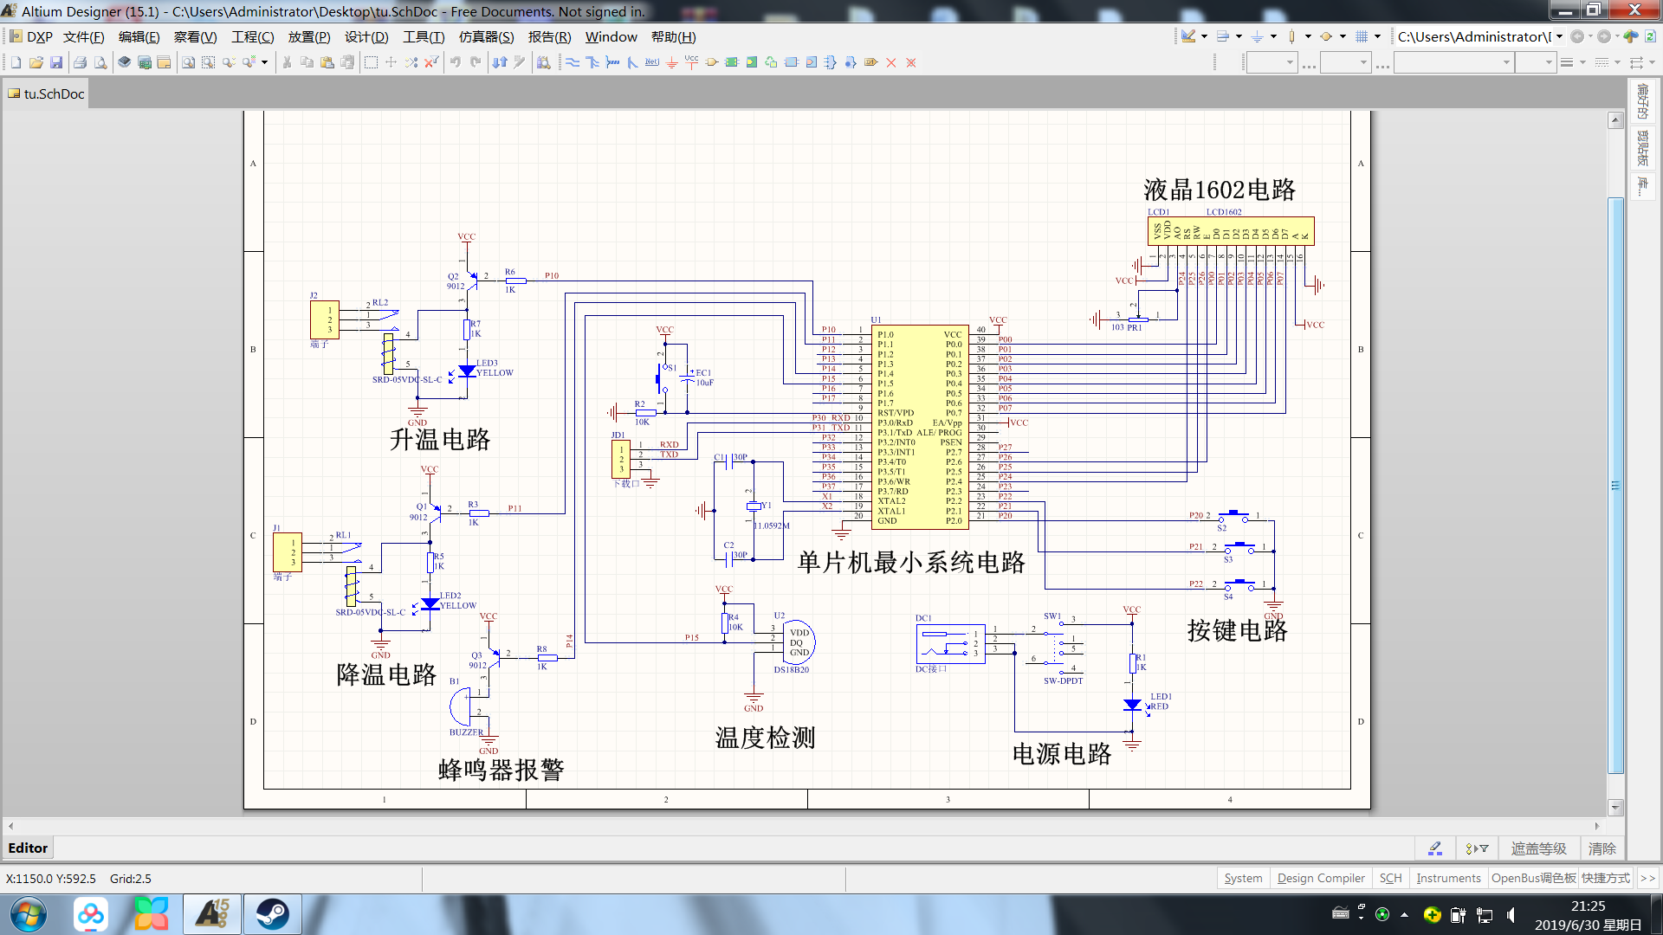This screenshot has width=1663, height=935.
Task: Open Steam from the taskbar
Action: tap(272, 914)
